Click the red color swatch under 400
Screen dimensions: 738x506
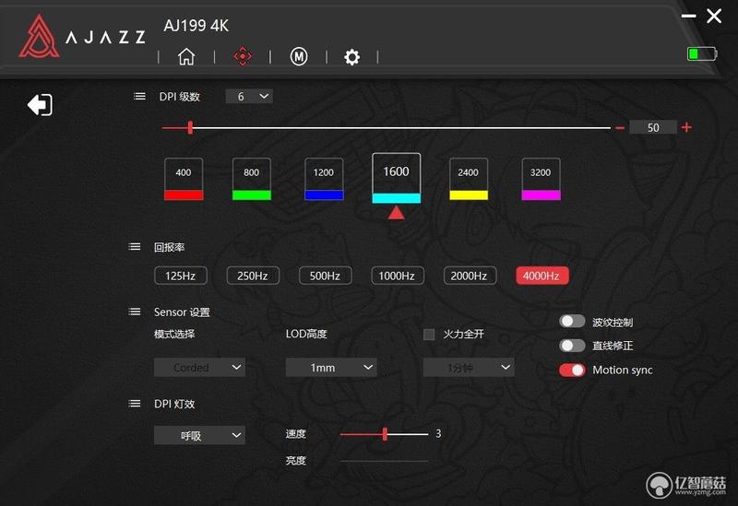point(184,195)
